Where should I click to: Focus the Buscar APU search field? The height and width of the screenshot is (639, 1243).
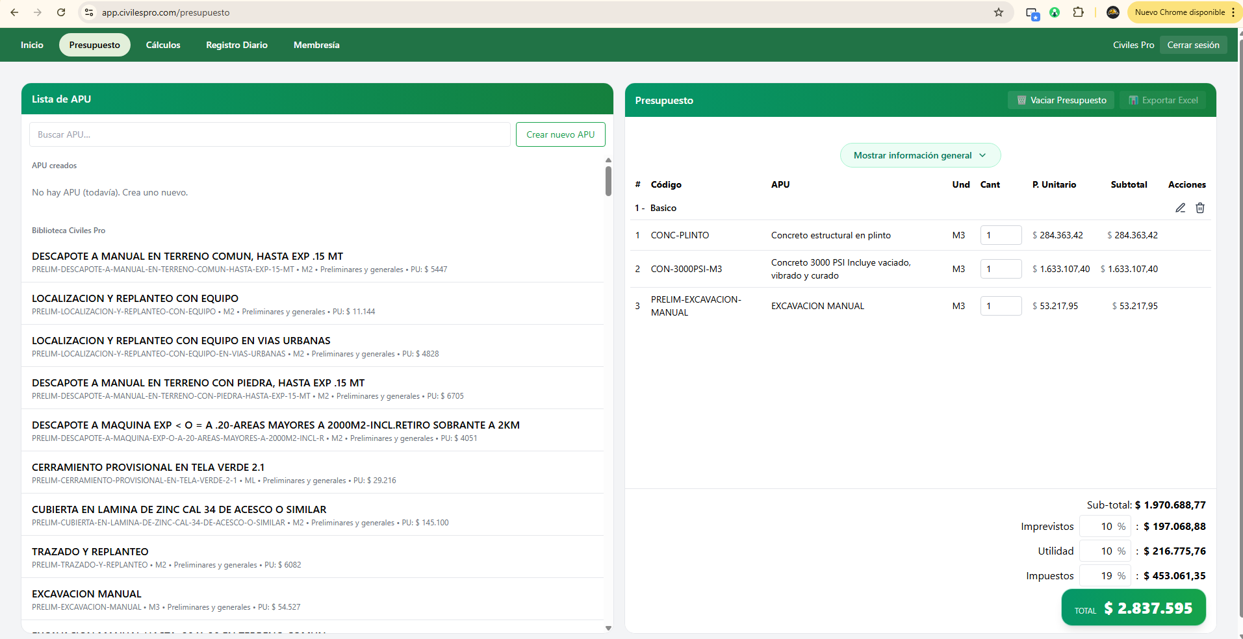click(x=270, y=134)
